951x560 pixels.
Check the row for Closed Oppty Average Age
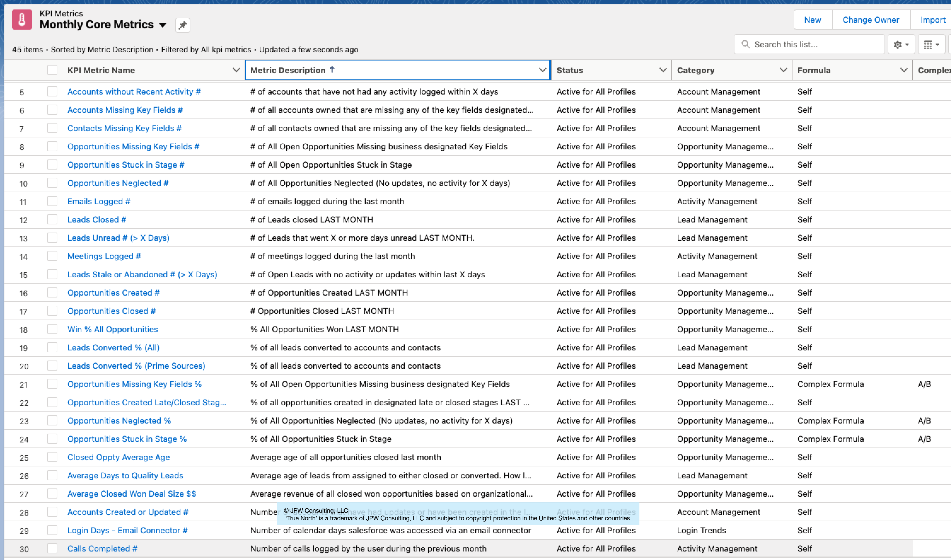point(52,457)
